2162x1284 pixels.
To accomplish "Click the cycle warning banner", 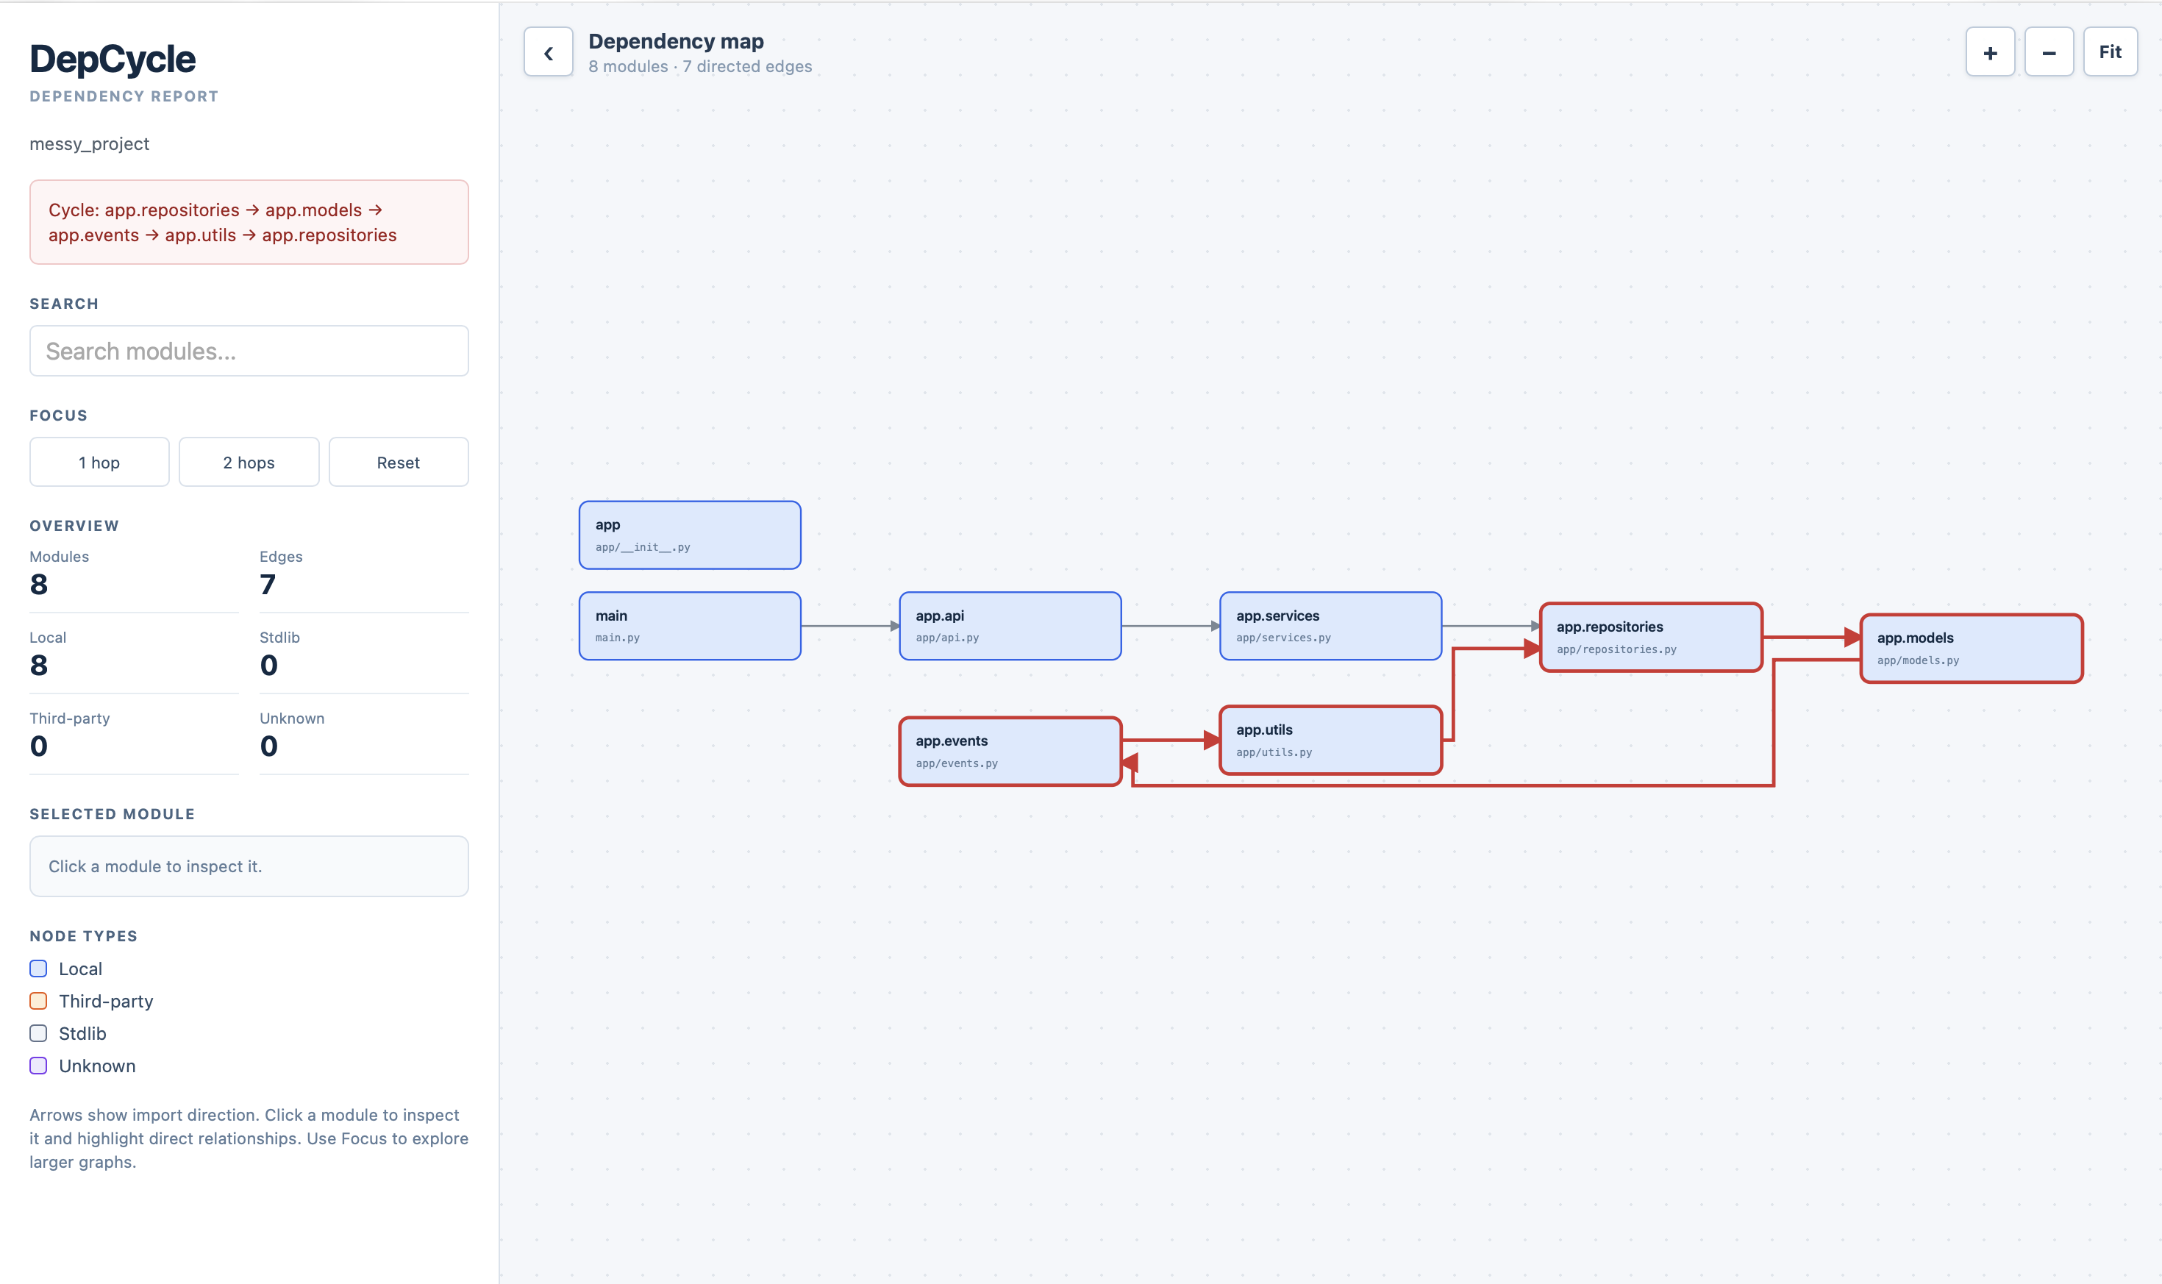I will click(x=249, y=222).
